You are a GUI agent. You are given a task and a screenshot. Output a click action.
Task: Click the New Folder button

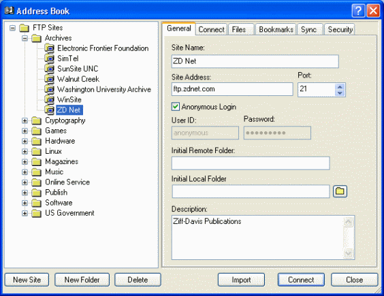[82, 280]
